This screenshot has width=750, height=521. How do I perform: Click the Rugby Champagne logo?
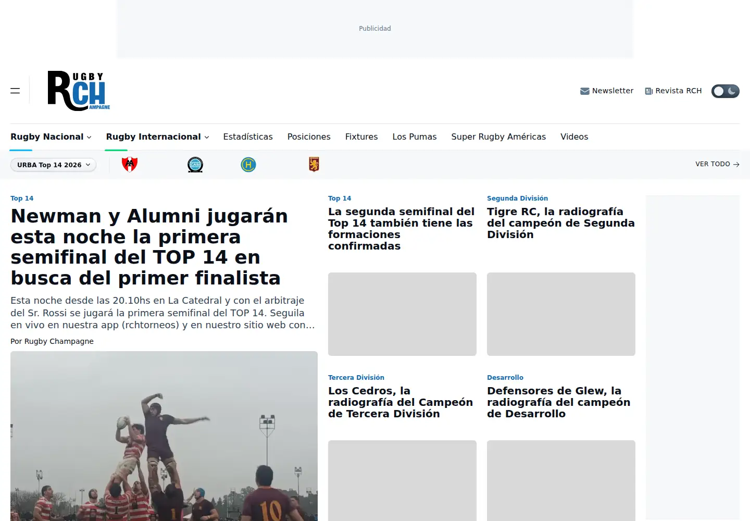79,91
